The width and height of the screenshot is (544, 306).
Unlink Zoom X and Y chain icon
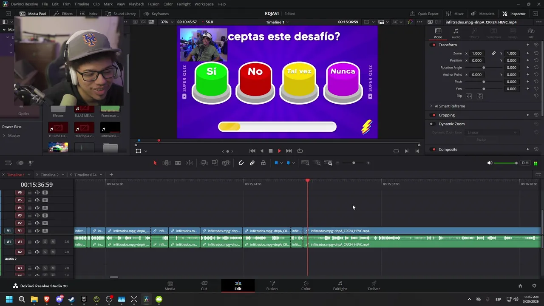tap(494, 54)
